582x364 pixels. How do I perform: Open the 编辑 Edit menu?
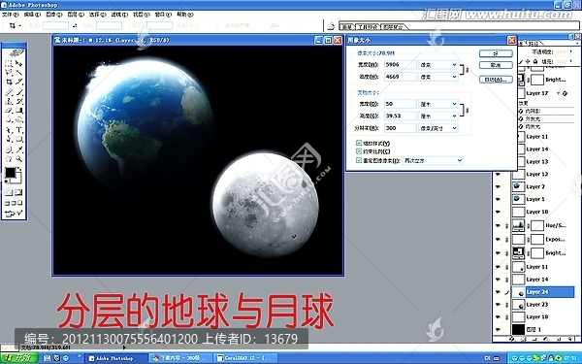coord(32,15)
